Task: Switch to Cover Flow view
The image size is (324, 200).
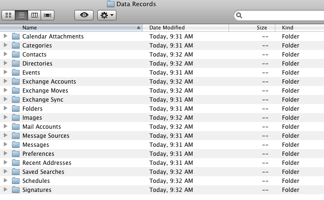Action: tap(48, 15)
